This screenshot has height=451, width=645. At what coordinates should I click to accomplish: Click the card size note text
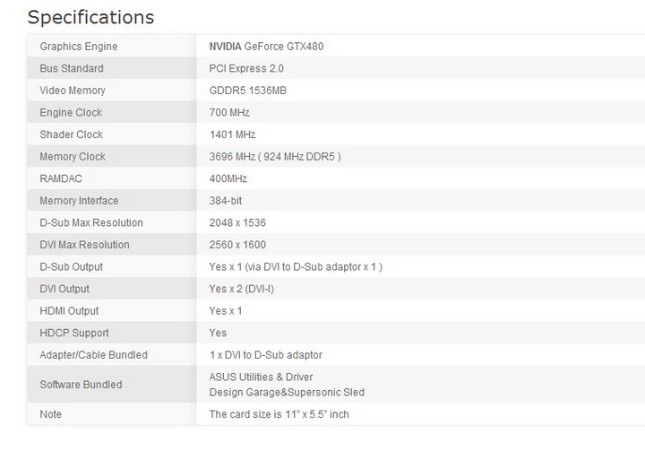(x=279, y=414)
